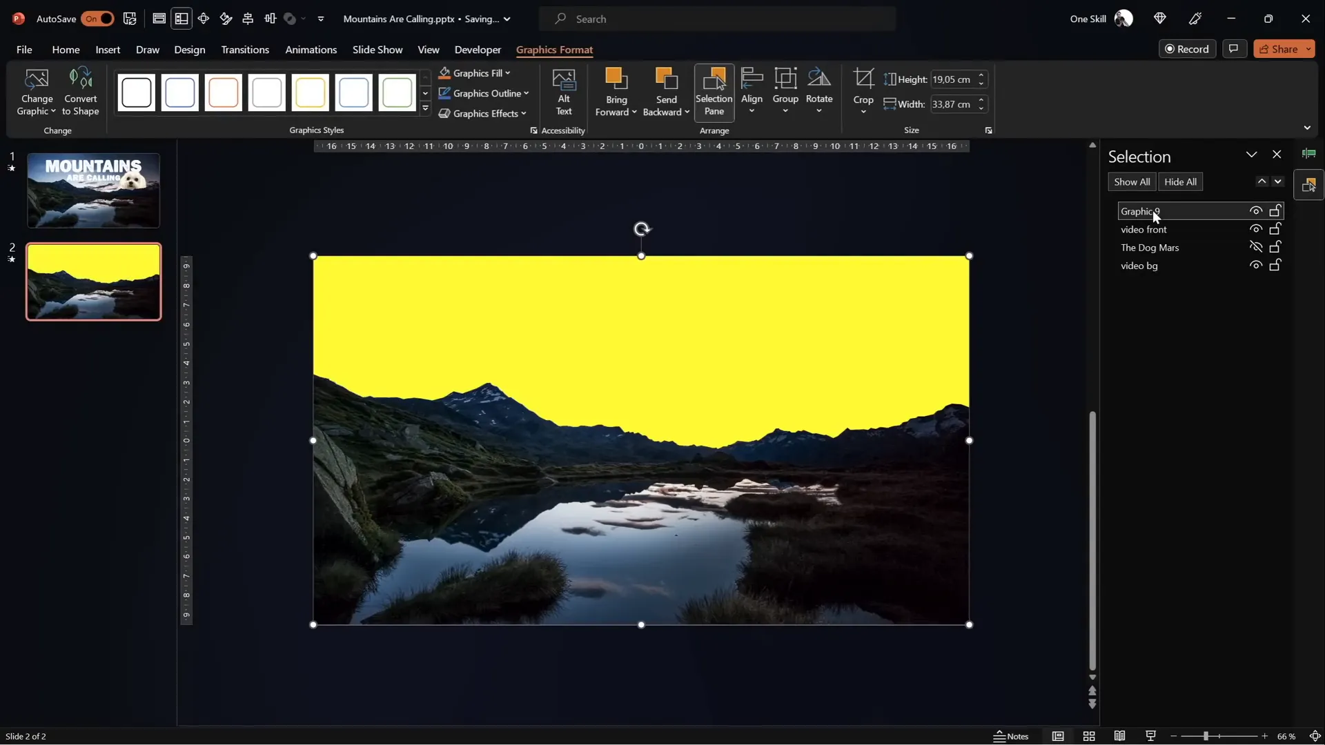Viewport: 1325px width, 745px height.
Task: Lock the Graphic 9 object
Action: click(1275, 211)
